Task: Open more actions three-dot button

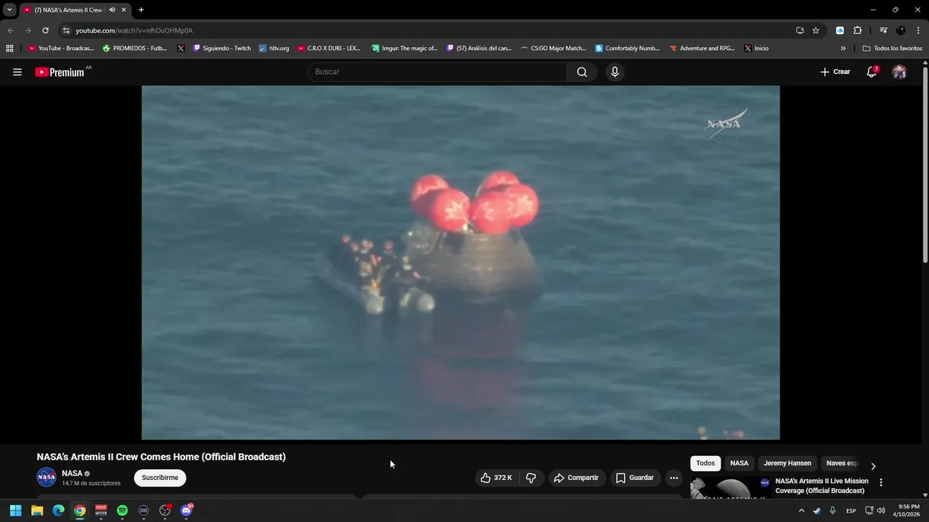Action: (x=674, y=478)
